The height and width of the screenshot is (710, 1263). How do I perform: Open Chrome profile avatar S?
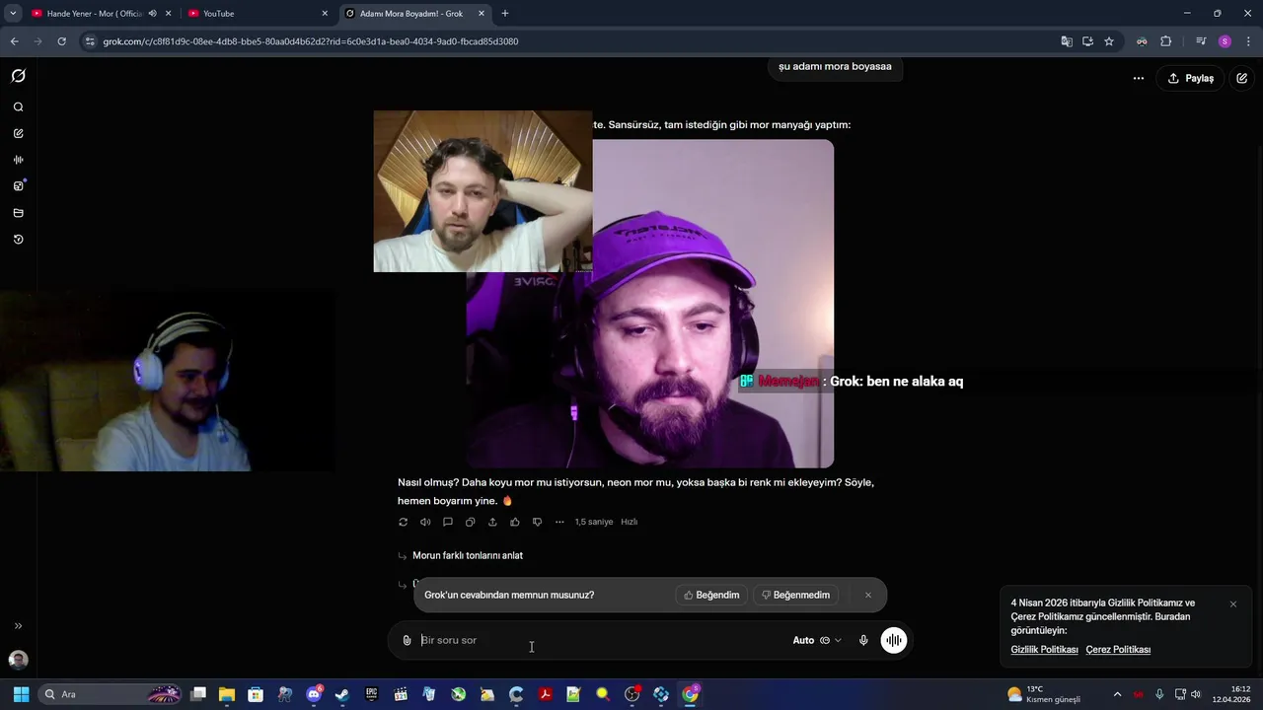click(1226, 41)
